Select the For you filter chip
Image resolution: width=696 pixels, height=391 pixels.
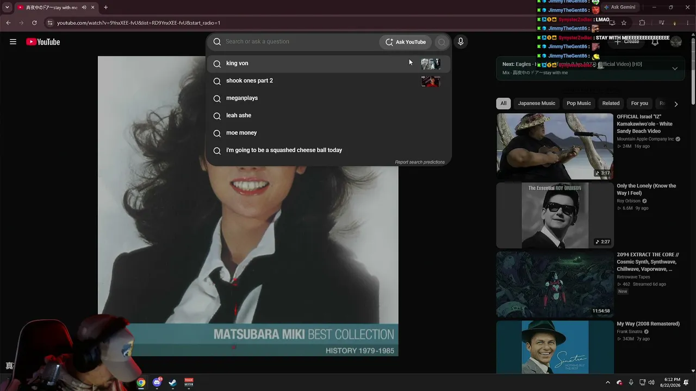(639, 103)
